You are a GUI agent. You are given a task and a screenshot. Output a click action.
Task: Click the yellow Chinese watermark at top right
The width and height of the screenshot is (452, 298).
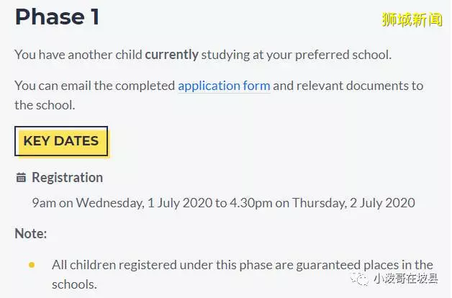click(x=412, y=19)
